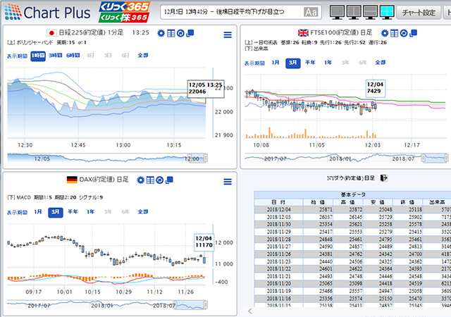Switch 日経225 chart to 全部 period
Image resolution: width=451 pixels, height=317 pixels.
click(143, 55)
